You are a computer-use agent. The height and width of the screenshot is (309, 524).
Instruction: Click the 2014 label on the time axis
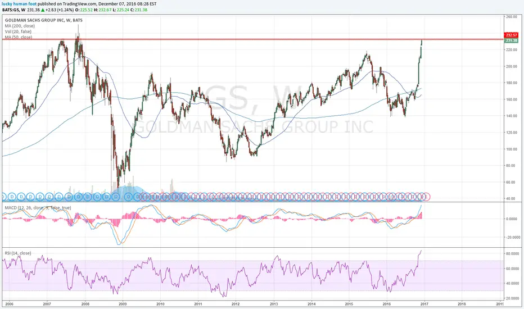[311, 304]
